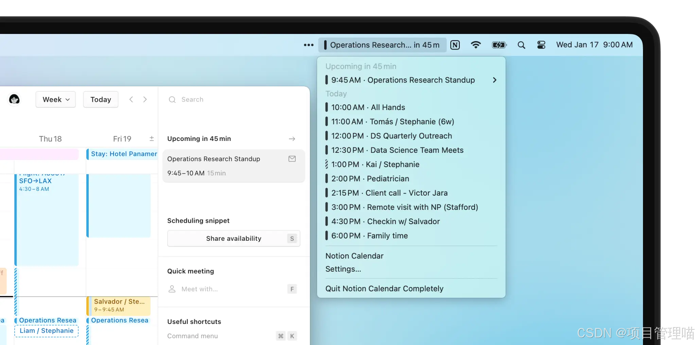Click the battery charging icon

(499, 45)
